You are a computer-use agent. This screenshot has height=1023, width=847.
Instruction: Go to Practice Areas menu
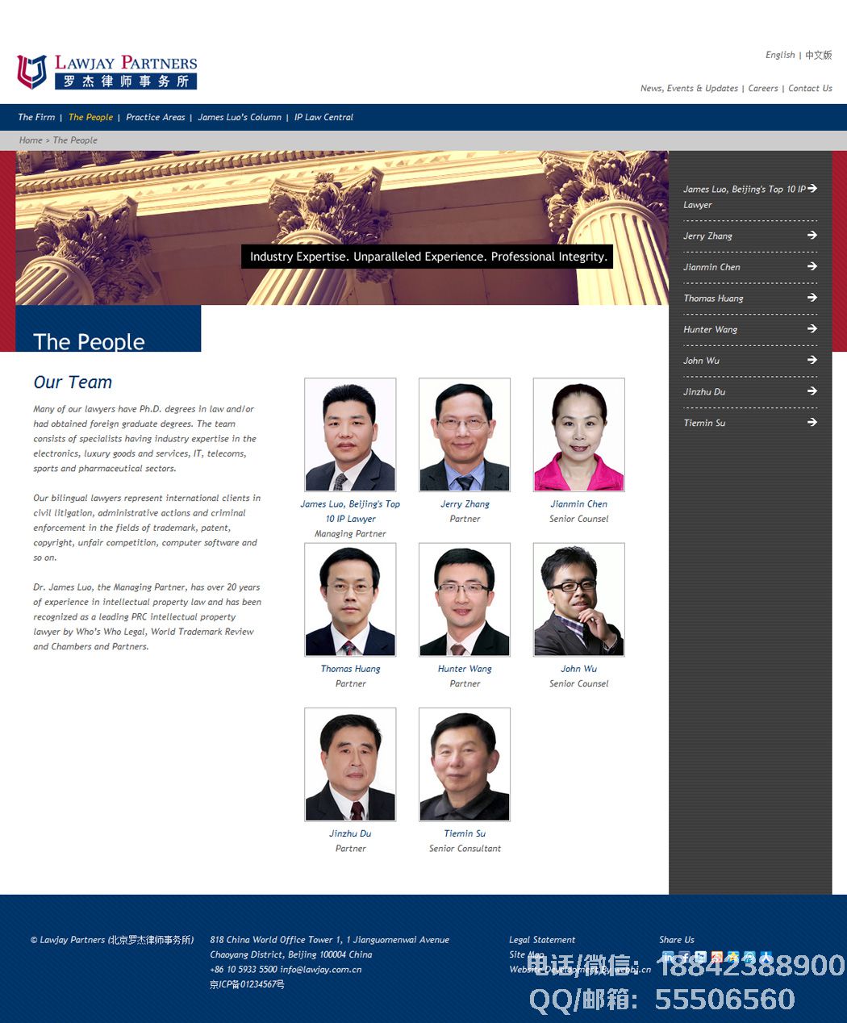point(156,117)
